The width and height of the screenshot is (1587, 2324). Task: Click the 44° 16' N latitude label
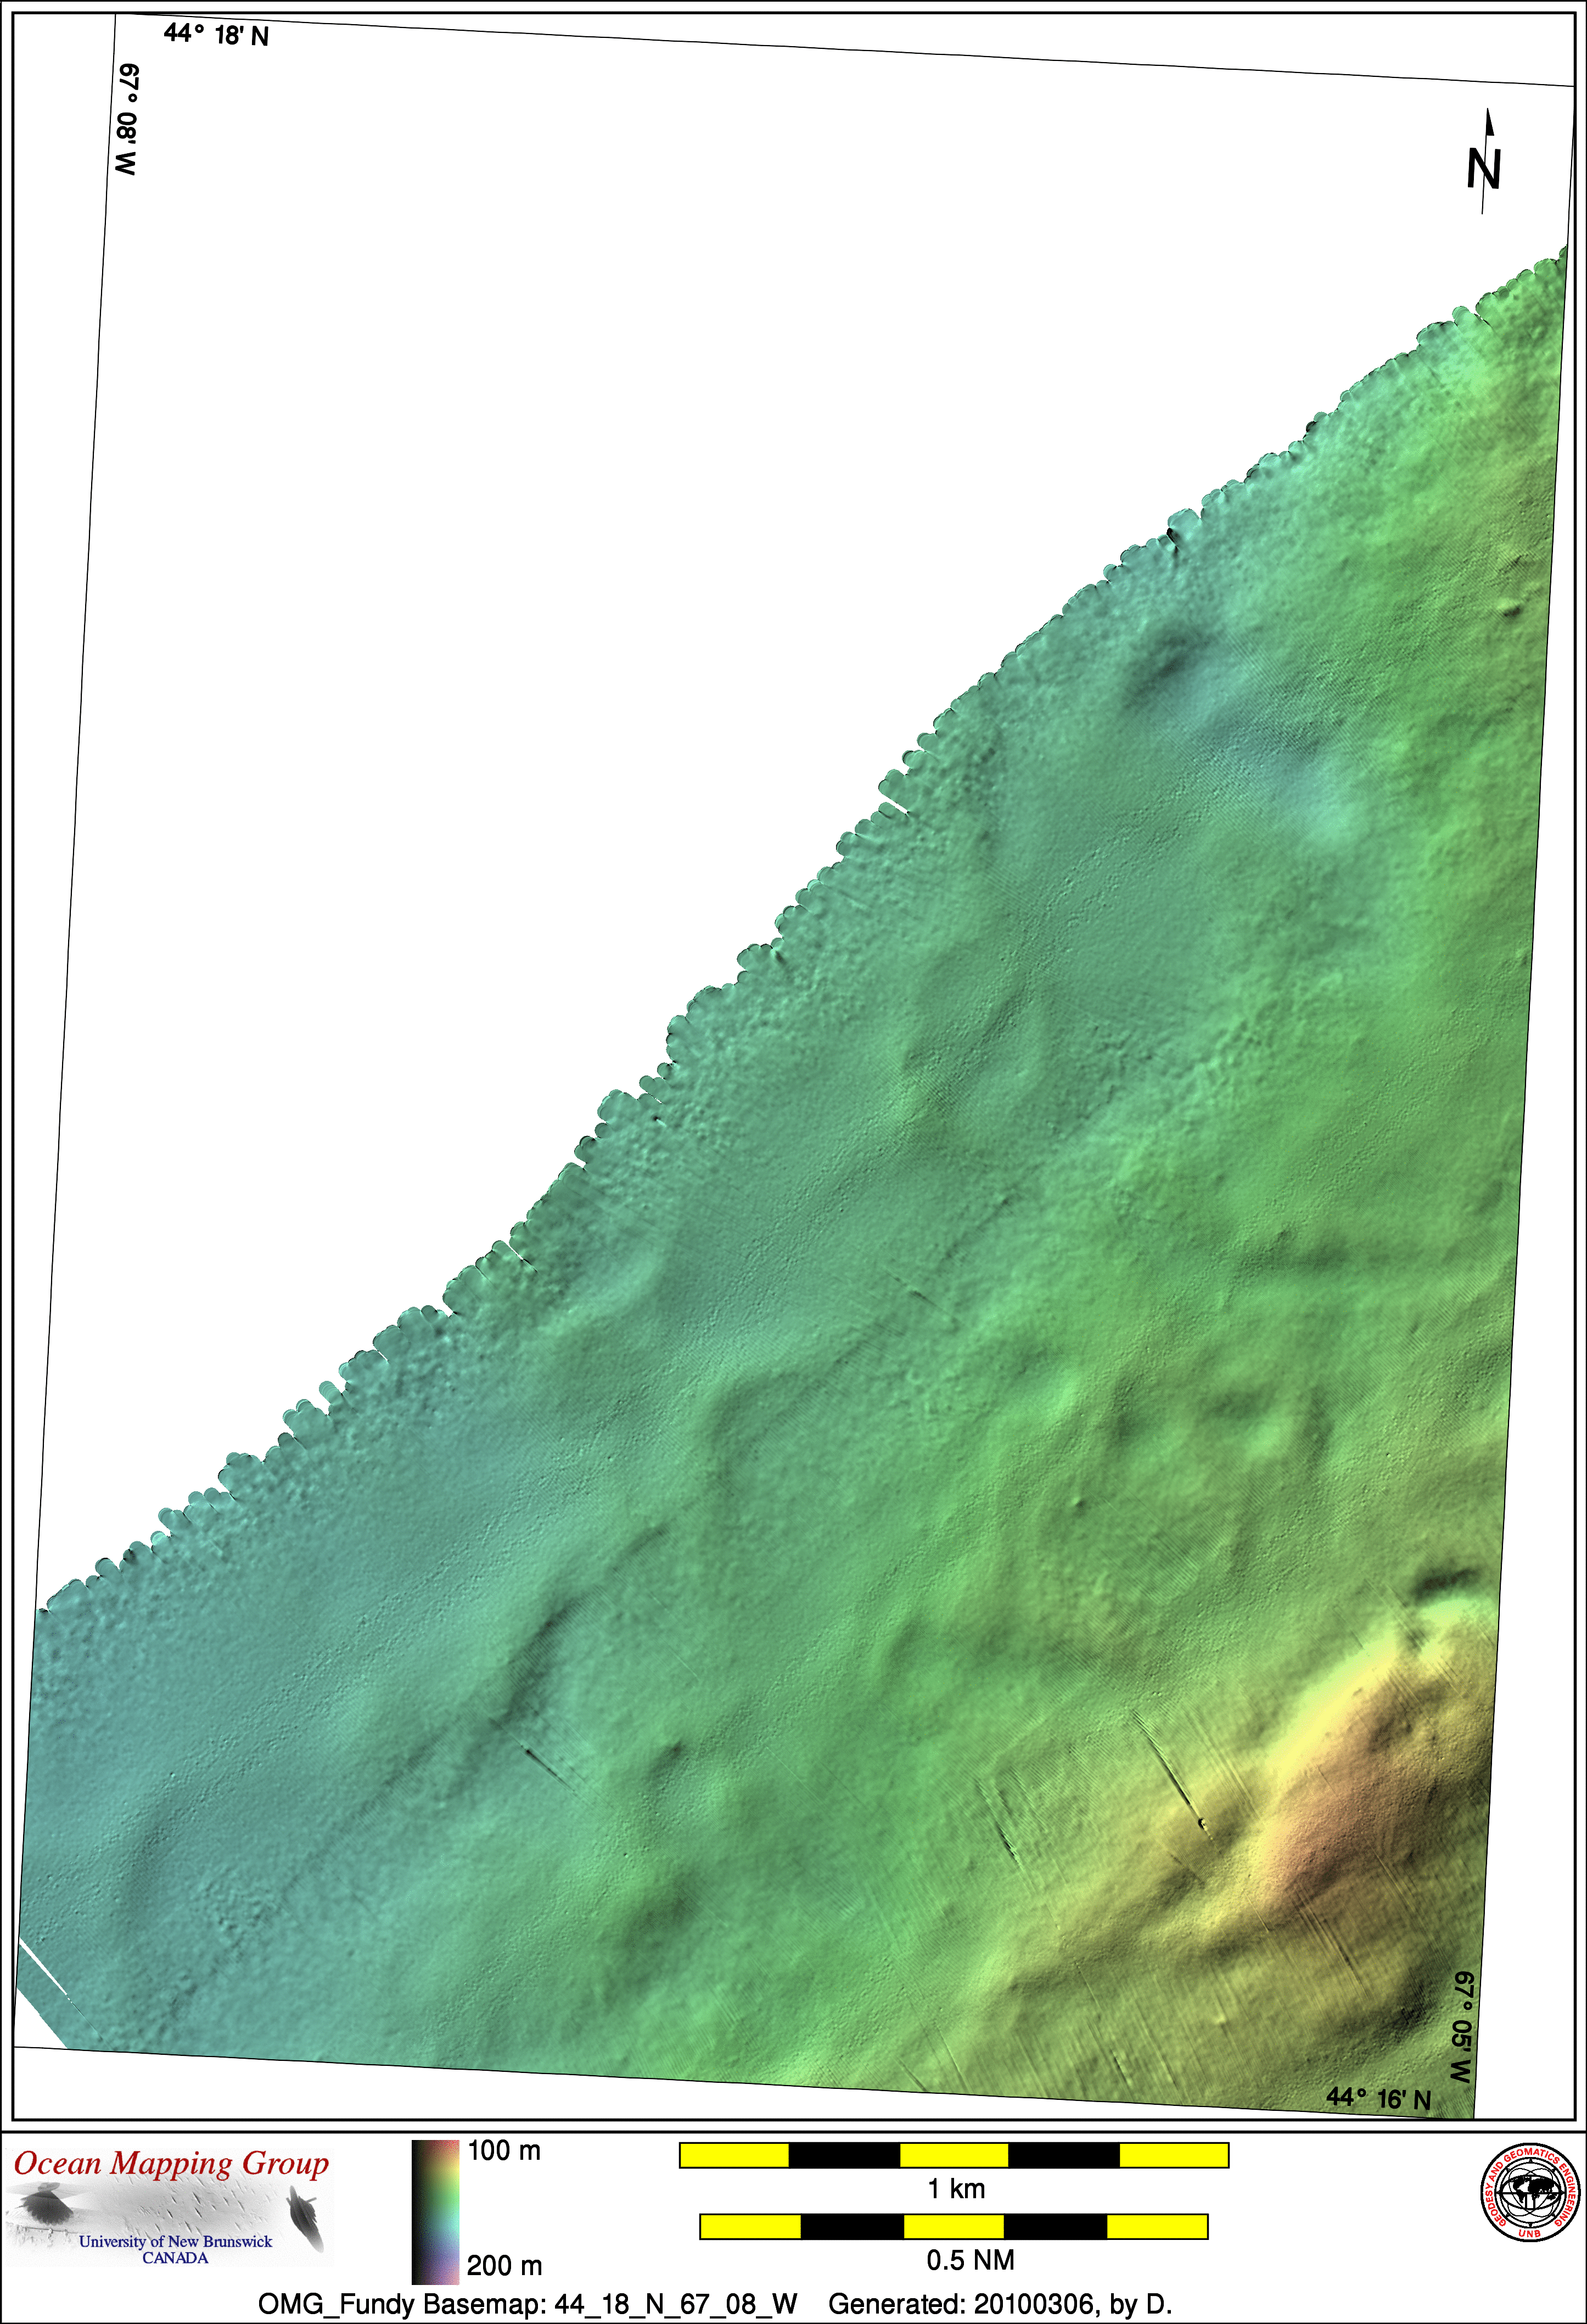tap(1378, 2098)
